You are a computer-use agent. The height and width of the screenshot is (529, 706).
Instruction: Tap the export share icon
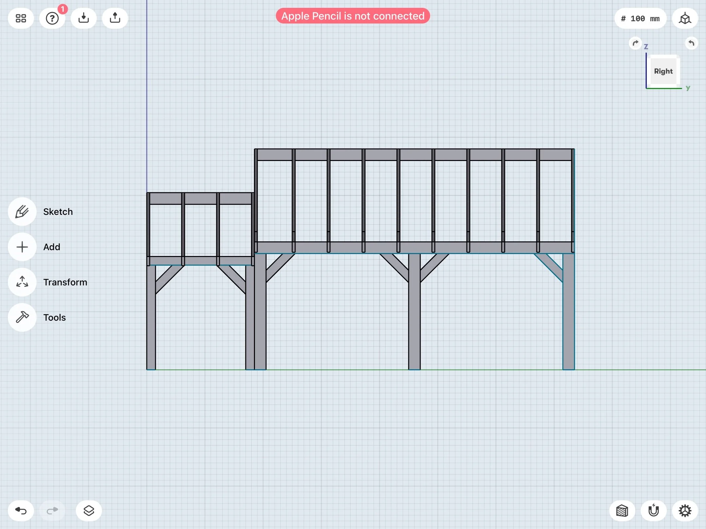115,18
